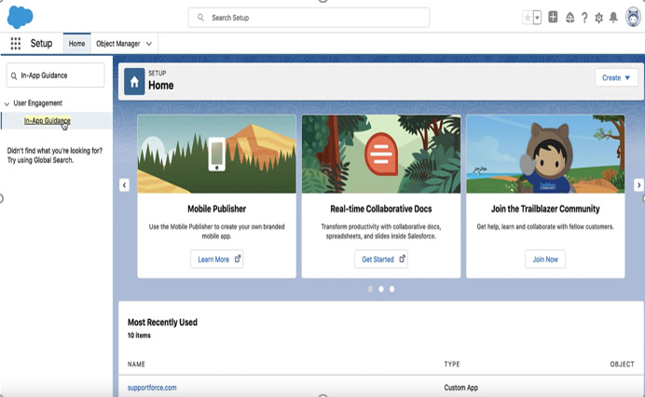Select the third carousel indicator dot
The width and height of the screenshot is (645, 397).
tap(391, 289)
